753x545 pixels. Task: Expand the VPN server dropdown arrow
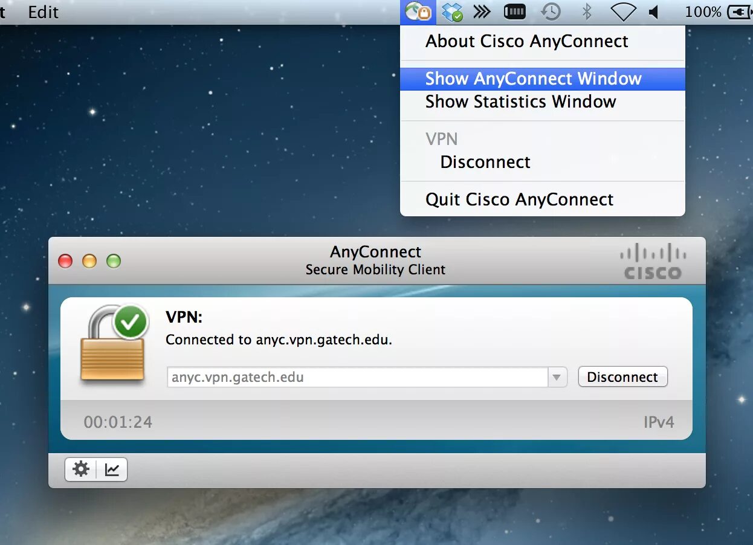[557, 378]
